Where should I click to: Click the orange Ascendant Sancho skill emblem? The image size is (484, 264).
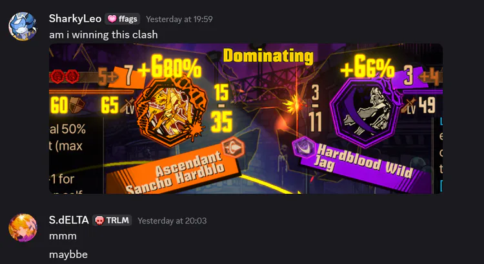pyautogui.click(x=171, y=111)
